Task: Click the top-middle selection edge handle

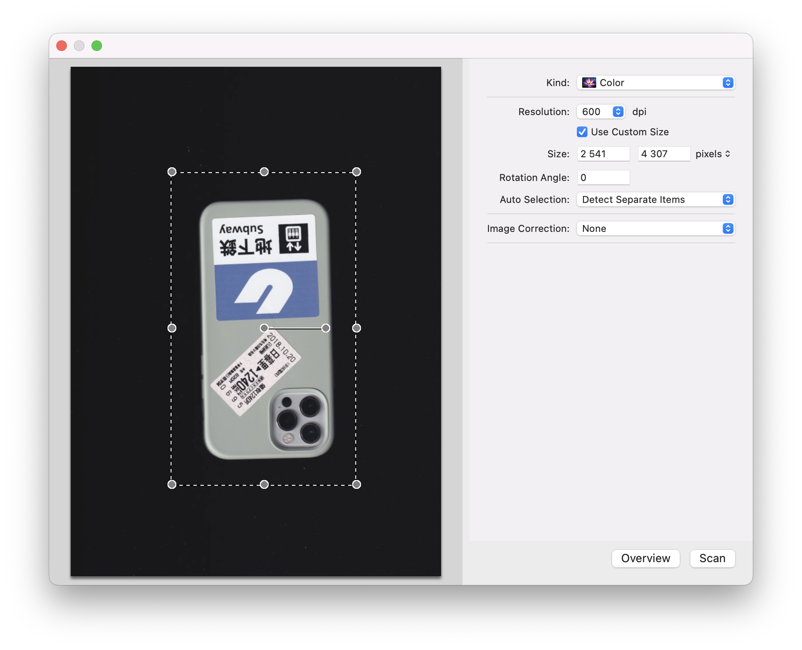Action: coord(264,172)
